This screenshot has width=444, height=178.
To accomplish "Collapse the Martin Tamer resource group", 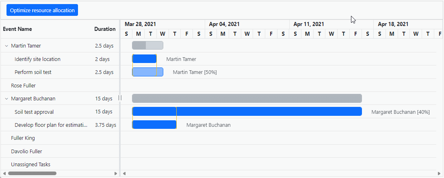I will 6,46.
